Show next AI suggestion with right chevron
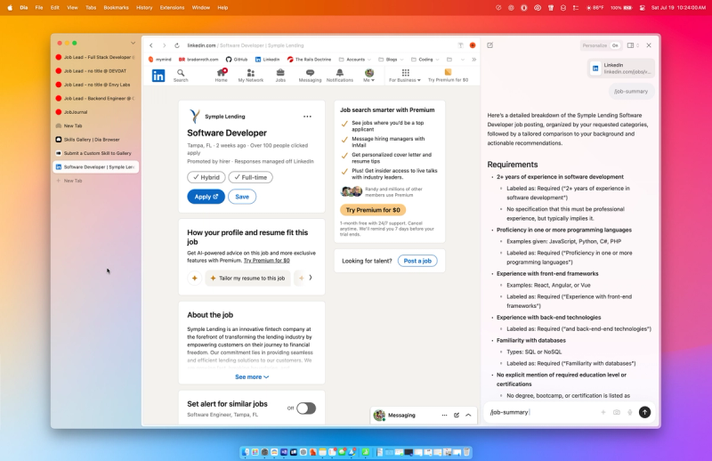Image resolution: width=712 pixels, height=461 pixels. click(311, 278)
